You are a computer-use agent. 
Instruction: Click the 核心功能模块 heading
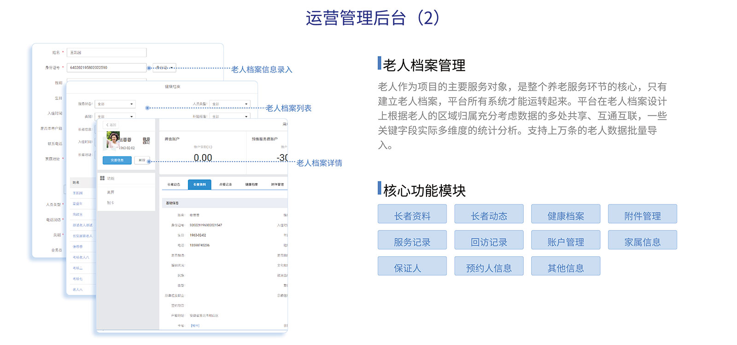coord(424,190)
